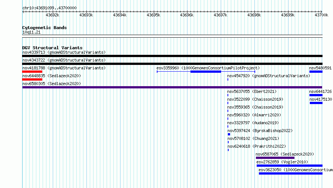333x188 pixels.
Task: Open the nsv3329797 Audano2019 label
Action: tap(253, 123)
